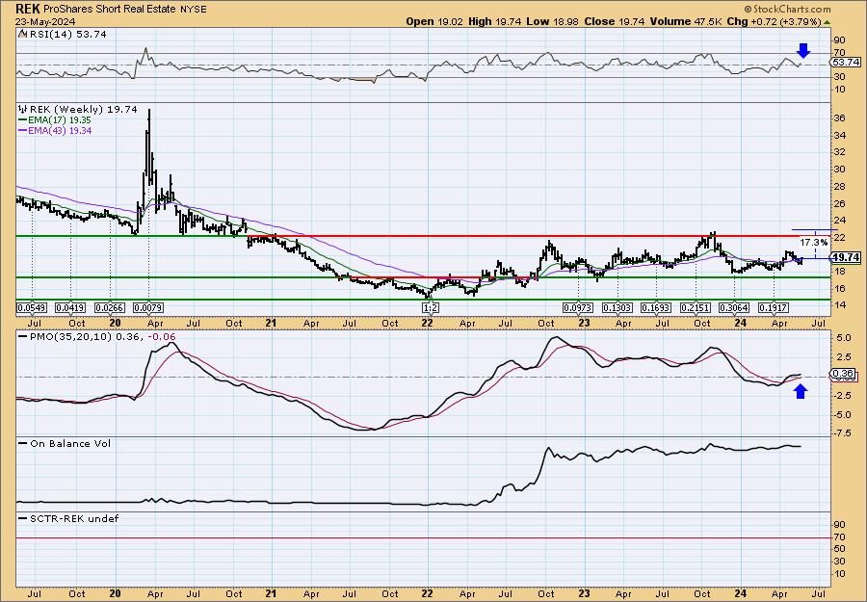This screenshot has height=602, width=867.
Task: Click the purple EMA(43) legend line
Action: (23, 130)
